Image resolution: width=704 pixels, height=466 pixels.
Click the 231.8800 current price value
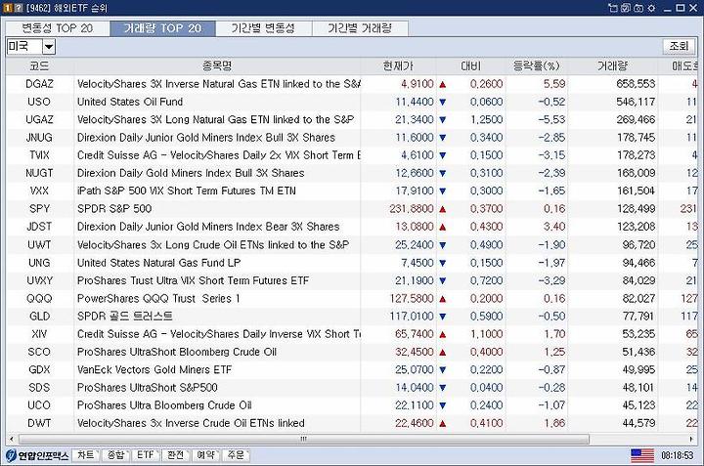pyautogui.click(x=412, y=209)
